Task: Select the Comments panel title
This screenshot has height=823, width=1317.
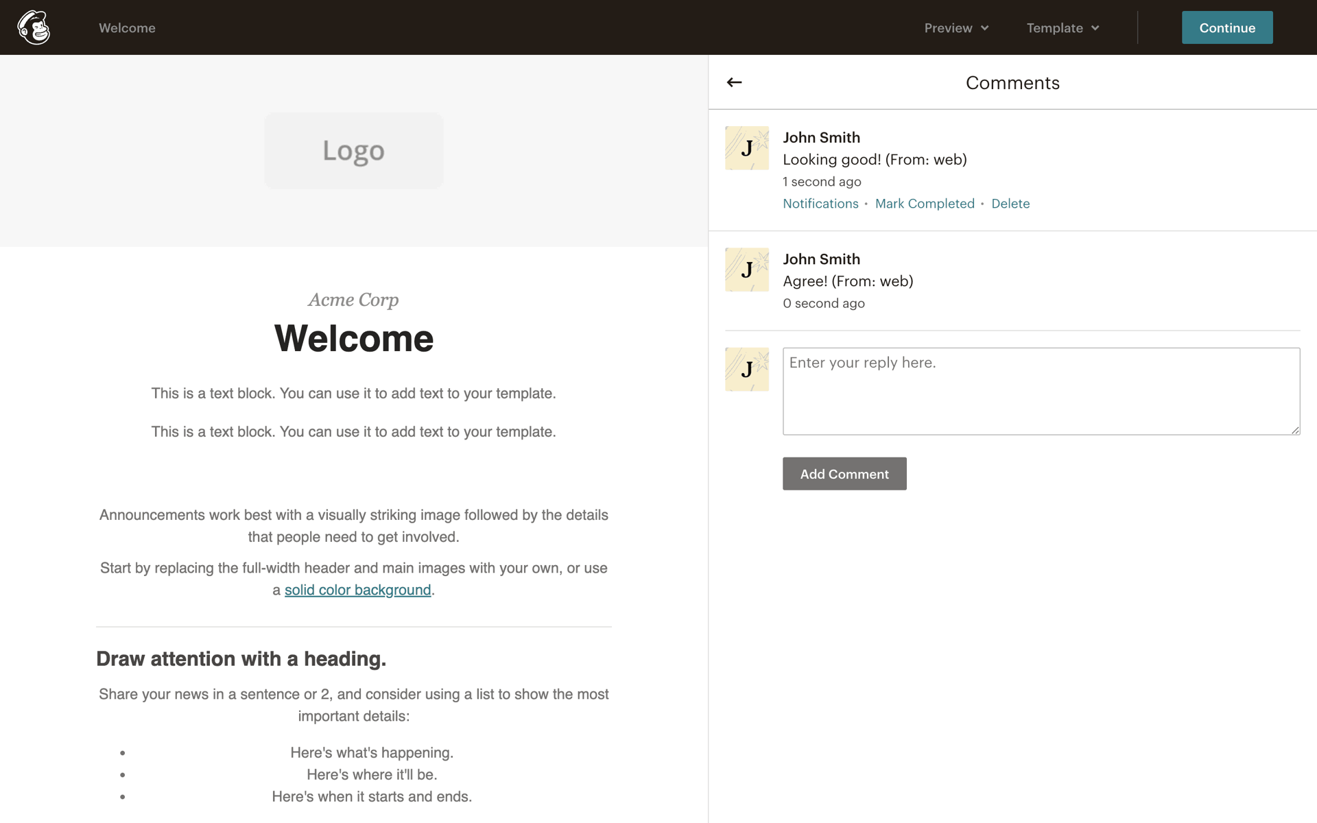Action: point(1012,83)
